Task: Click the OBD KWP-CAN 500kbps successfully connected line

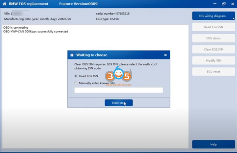Action: tap(36, 32)
